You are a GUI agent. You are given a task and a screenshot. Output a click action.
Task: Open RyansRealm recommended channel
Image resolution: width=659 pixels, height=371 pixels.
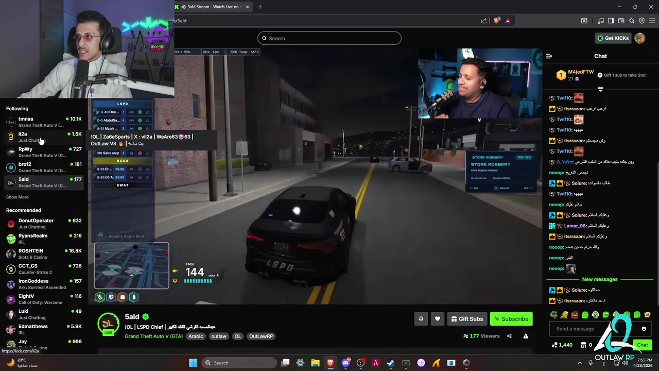[x=44, y=239]
